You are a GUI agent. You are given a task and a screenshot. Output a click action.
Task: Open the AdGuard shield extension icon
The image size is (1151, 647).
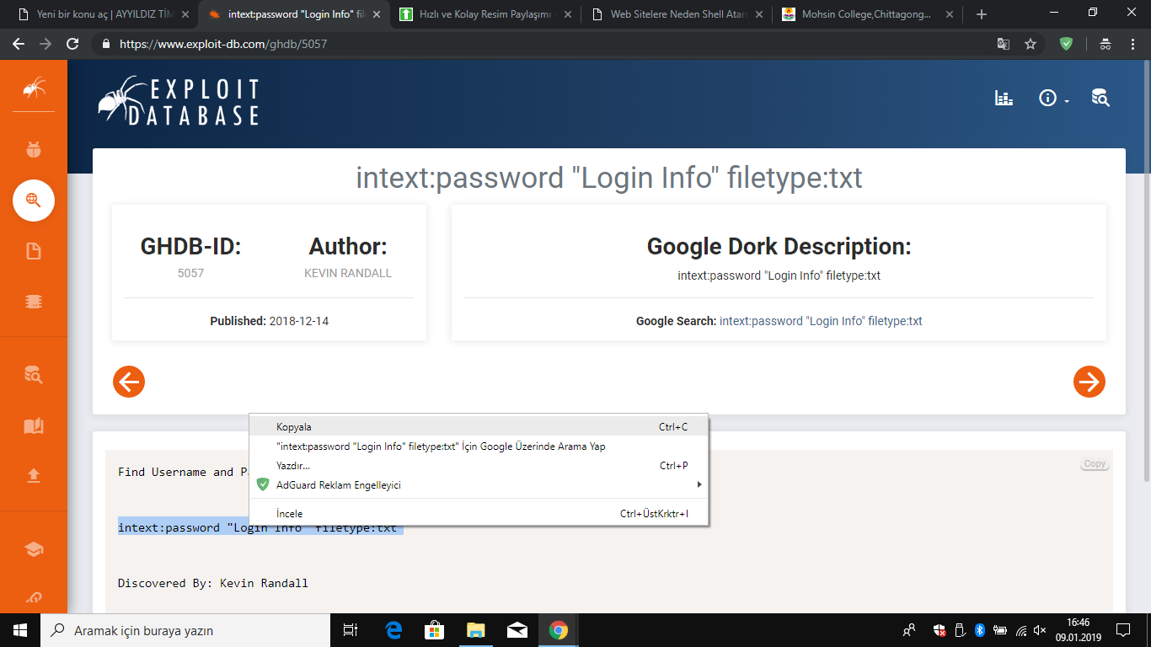(x=1066, y=44)
